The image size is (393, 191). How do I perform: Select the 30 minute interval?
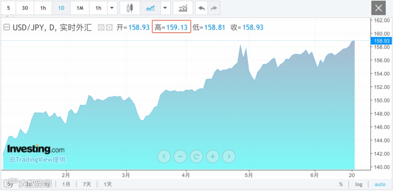point(25,8)
